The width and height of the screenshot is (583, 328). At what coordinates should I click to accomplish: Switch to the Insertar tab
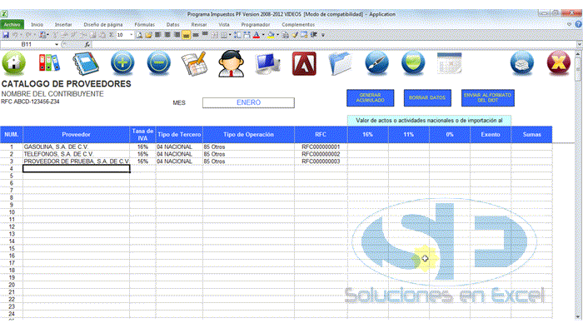coord(63,24)
